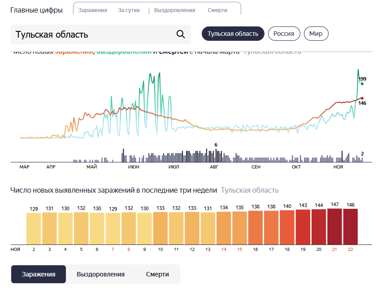Click the search magnifier icon
Screen dimensions: 377x289
click(x=181, y=35)
